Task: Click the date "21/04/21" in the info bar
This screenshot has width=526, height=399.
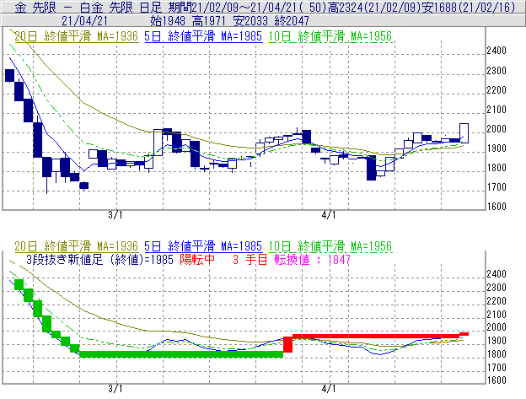Action: click(x=84, y=21)
